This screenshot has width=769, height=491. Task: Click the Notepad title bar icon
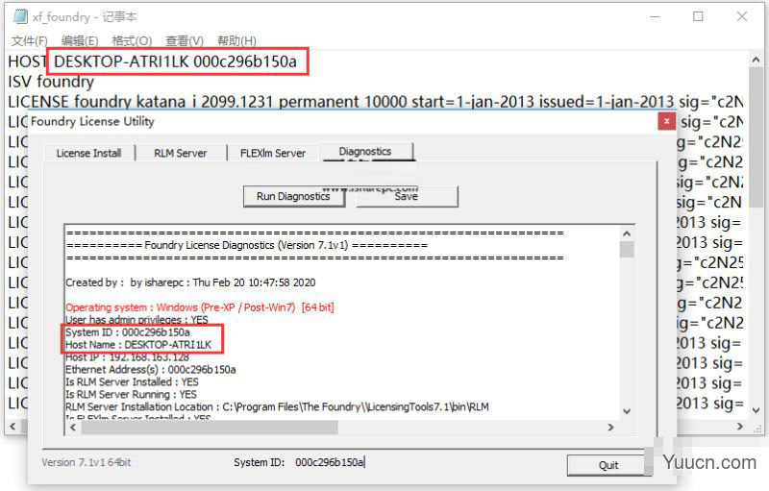click(20, 16)
